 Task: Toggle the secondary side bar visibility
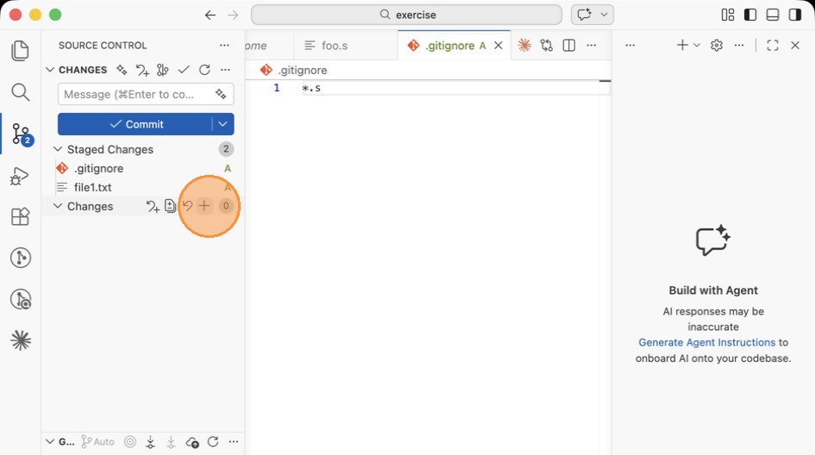(795, 15)
